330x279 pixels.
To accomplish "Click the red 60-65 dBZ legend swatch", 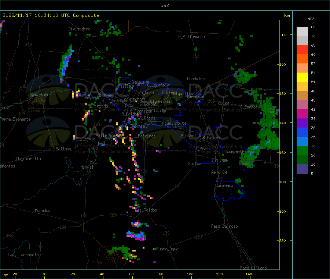I will coord(302,49).
